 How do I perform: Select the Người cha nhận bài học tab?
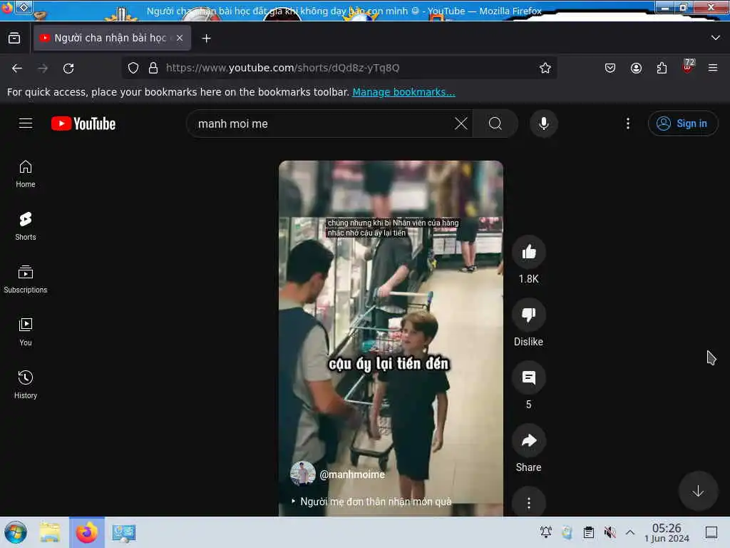pyautogui.click(x=110, y=38)
